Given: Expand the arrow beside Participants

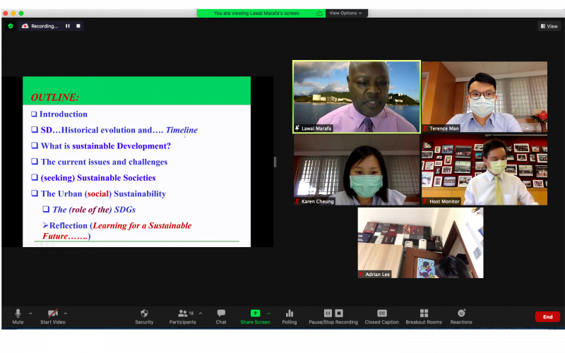Looking at the screenshot, I should click(201, 313).
